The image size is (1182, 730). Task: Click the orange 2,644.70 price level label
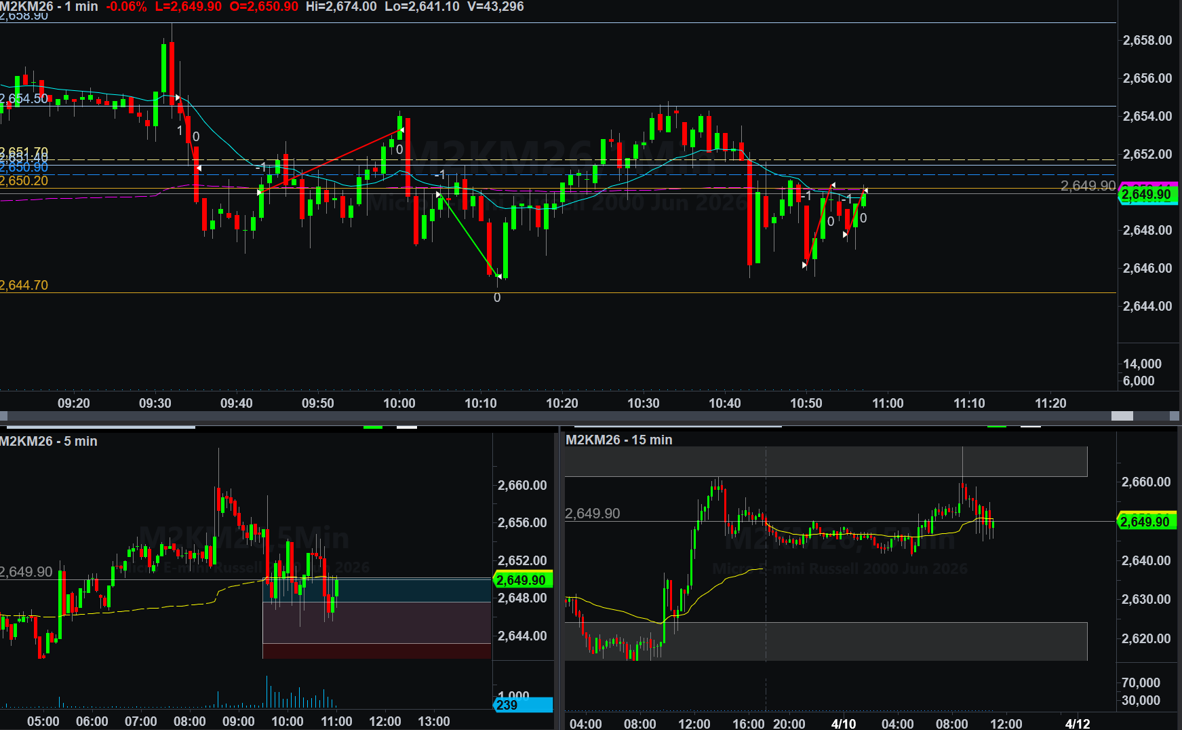tap(24, 286)
